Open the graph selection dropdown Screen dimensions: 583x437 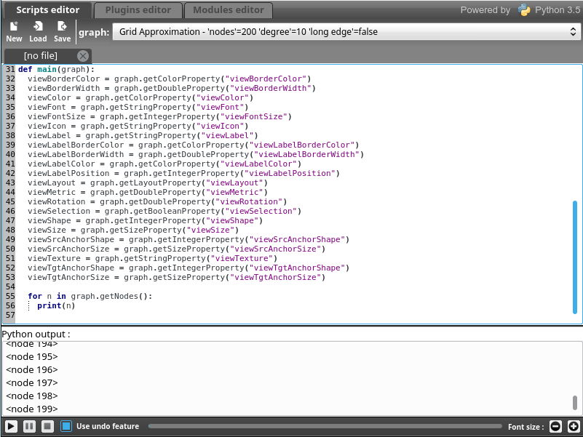click(x=346, y=32)
